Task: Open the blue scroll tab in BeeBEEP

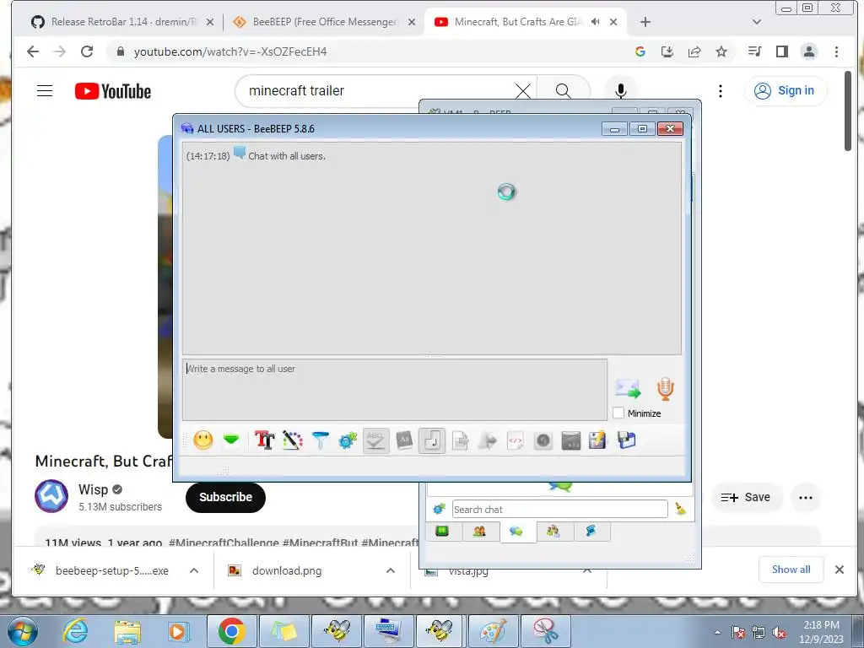Action: pyautogui.click(x=591, y=532)
